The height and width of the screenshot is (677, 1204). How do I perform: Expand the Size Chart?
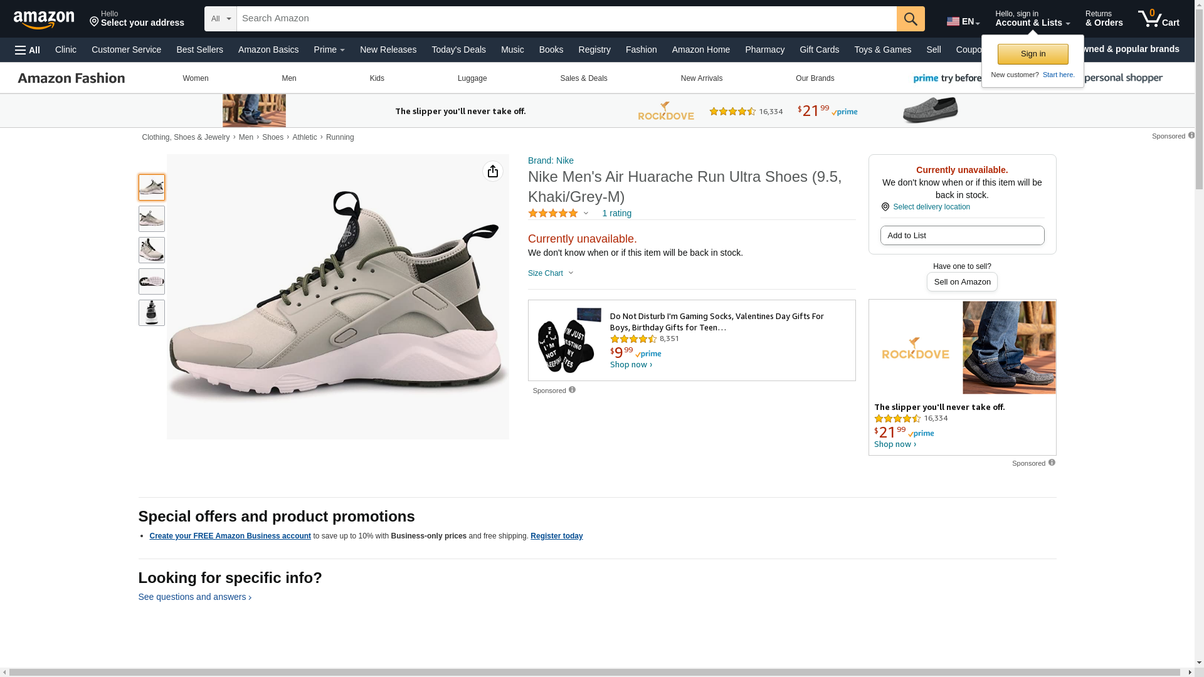pyautogui.click(x=551, y=273)
